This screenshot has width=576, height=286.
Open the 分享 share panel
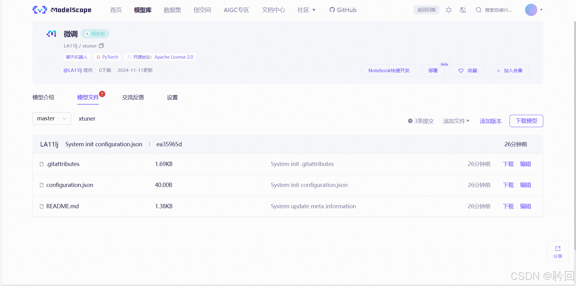click(x=557, y=251)
